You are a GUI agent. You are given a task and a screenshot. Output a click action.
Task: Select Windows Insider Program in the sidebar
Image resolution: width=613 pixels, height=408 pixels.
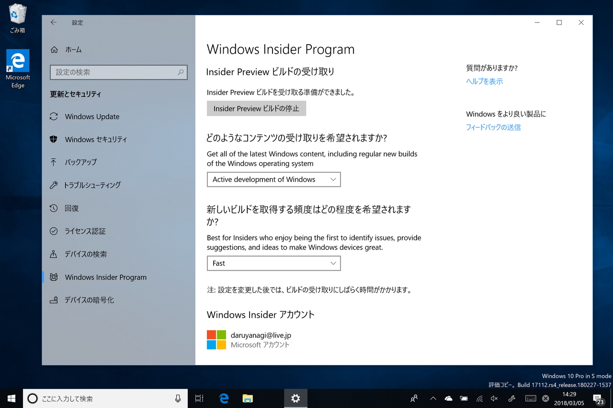pos(105,277)
